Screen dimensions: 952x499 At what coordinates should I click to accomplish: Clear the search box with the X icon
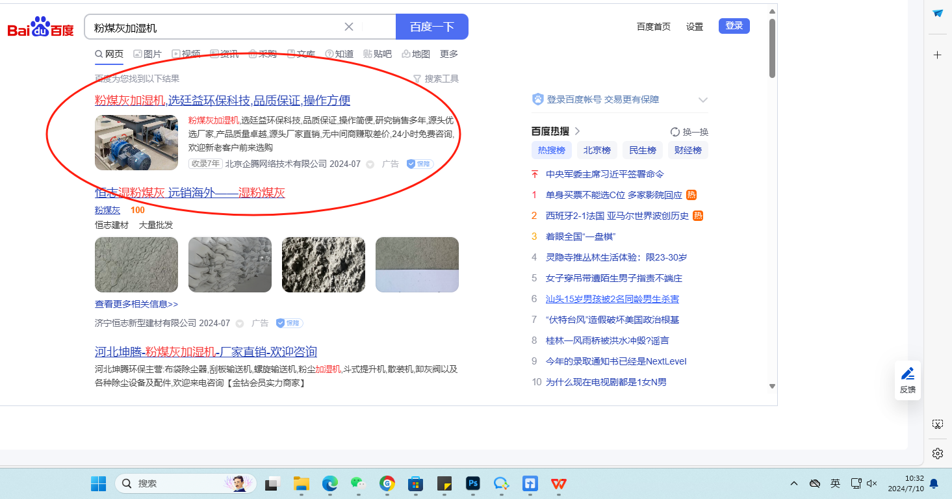349,27
